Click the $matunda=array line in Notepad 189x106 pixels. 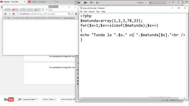tap(111, 21)
